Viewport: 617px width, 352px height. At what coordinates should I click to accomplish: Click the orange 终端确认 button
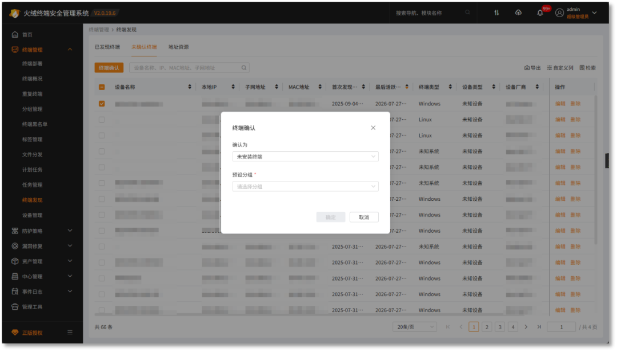click(x=109, y=67)
